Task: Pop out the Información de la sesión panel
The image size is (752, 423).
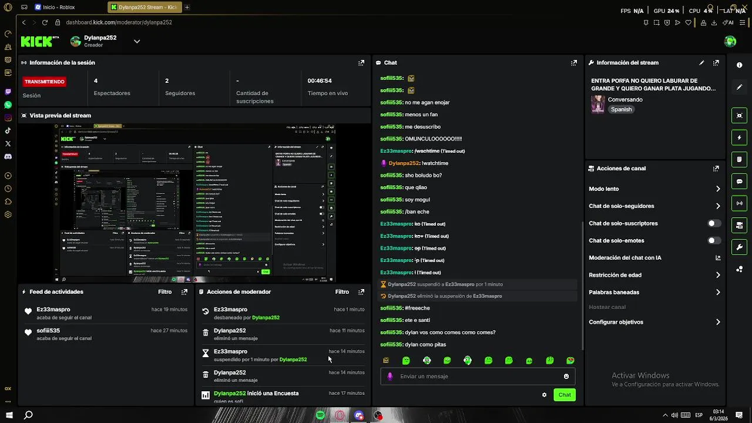Action: pyautogui.click(x=361, y=62)
